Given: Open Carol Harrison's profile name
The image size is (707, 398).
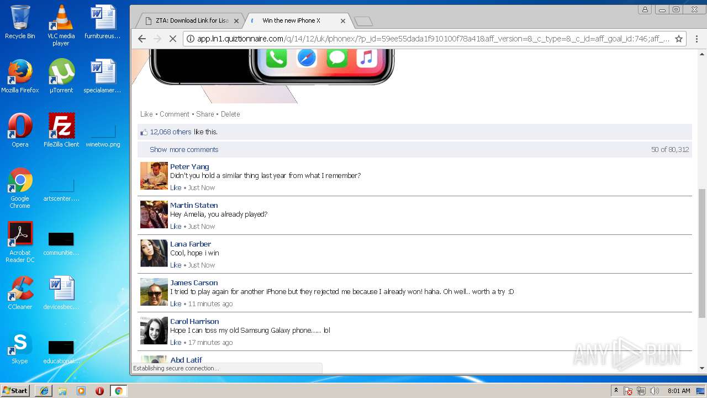Looking at the screenshot, I should pyautogui.click(x=194, y=321).
